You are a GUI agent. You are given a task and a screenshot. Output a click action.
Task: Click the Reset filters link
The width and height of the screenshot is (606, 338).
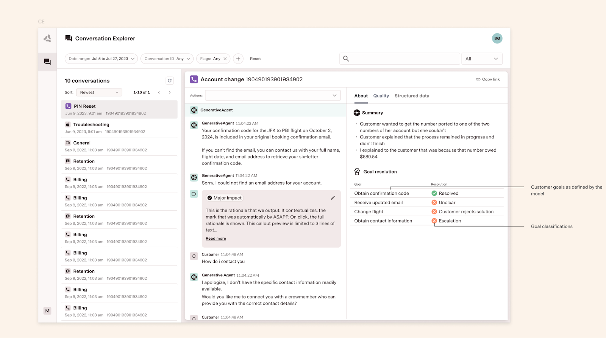[255, 59]
